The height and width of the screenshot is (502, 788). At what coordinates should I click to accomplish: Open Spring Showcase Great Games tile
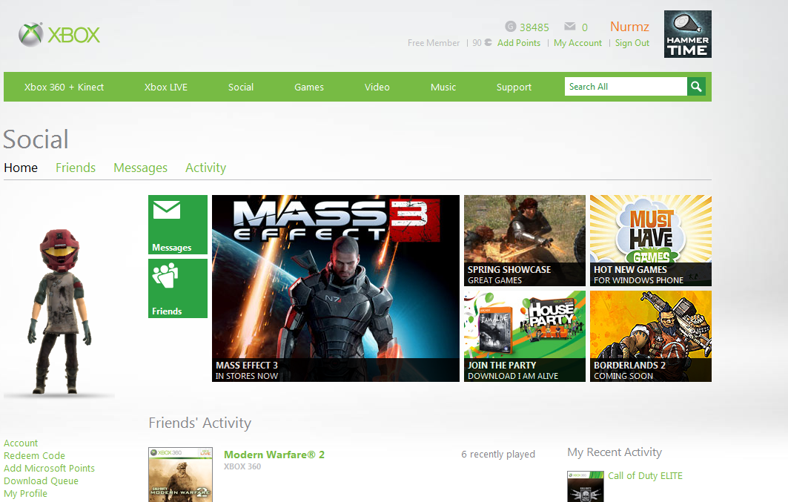[525, 241]
